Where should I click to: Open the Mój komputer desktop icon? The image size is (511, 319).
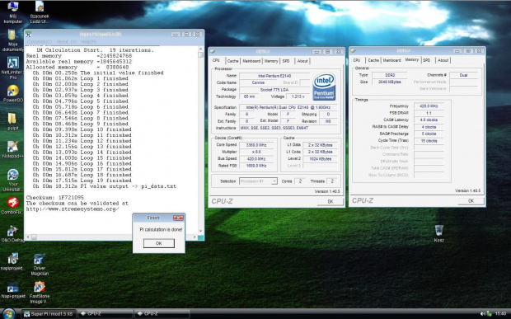pos(12,12)
